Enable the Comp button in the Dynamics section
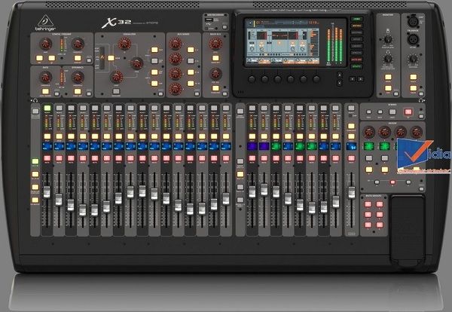 click(x=78, y=91)
